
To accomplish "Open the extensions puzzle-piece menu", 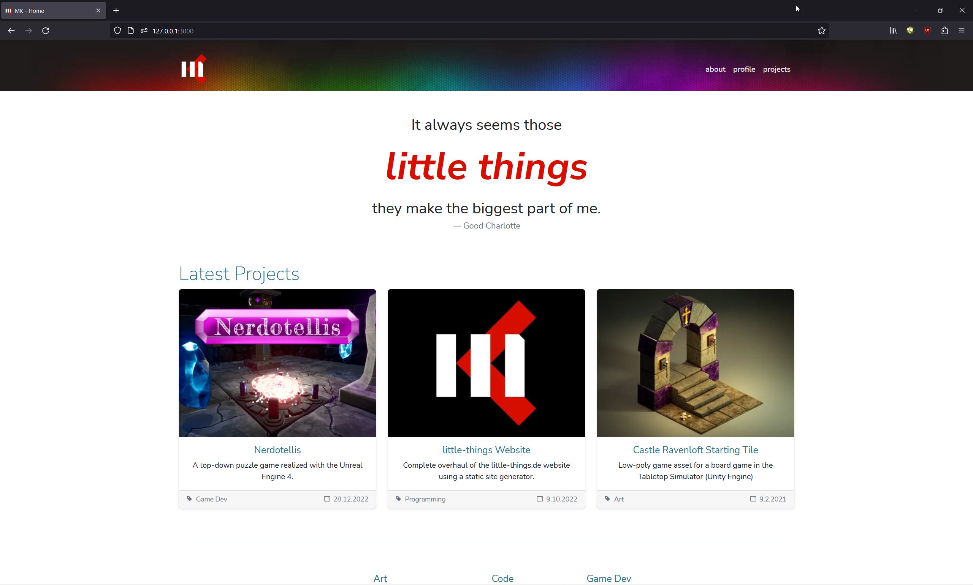I will (x=944, y=31).
